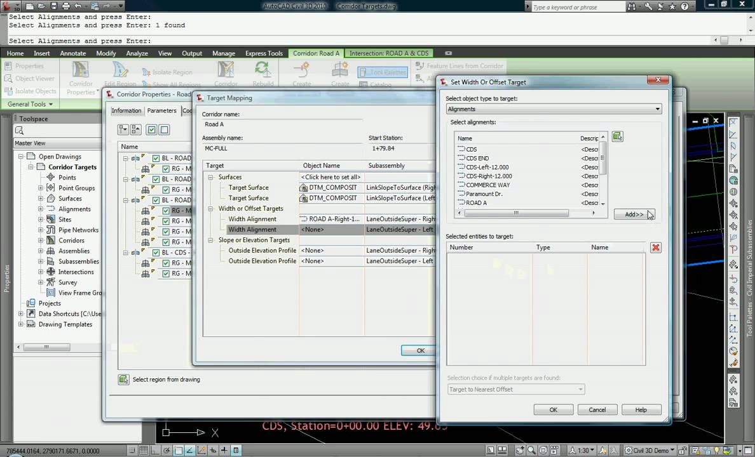Toggle RG region checkbox under second BL - ROAD
The image size is (755, 457).
click(x=166, y=190)
